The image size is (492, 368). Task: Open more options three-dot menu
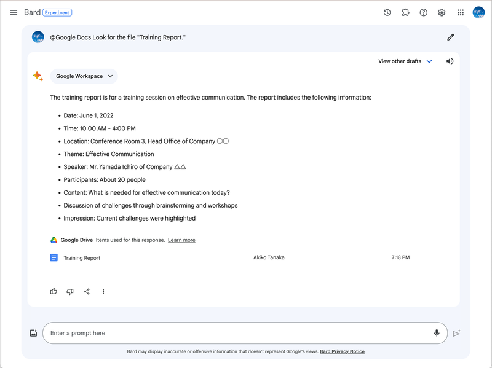(103, 292)
